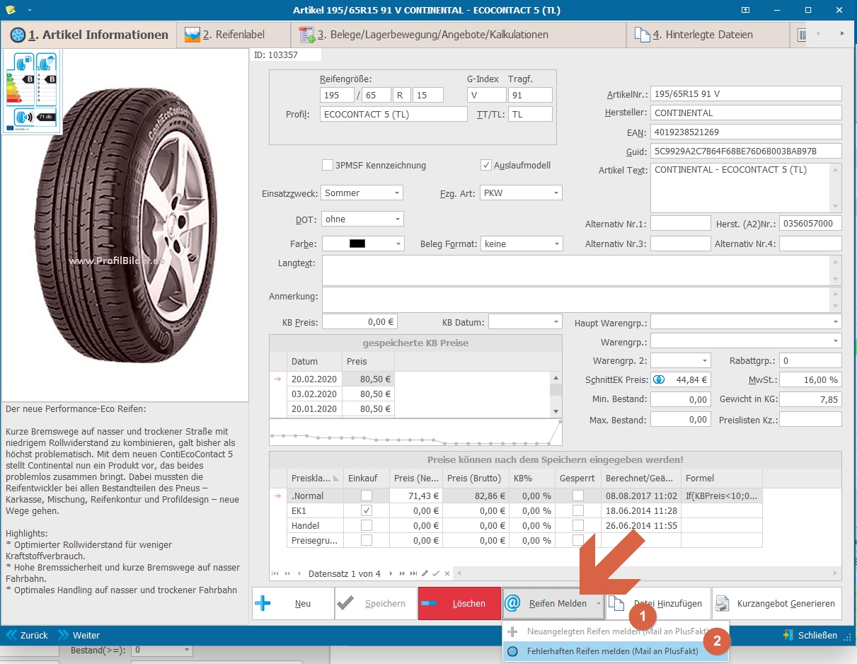Click the checkmark post icon in price navigator
This screenshot has height=664, width=857.
(x=436, y=573)
